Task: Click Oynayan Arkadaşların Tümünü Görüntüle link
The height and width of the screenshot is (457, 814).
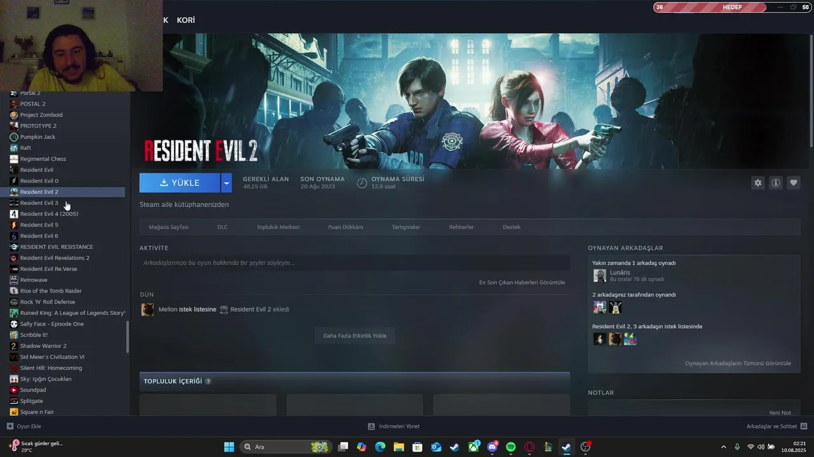Action: pyautogui.click(x=738, y=364)
